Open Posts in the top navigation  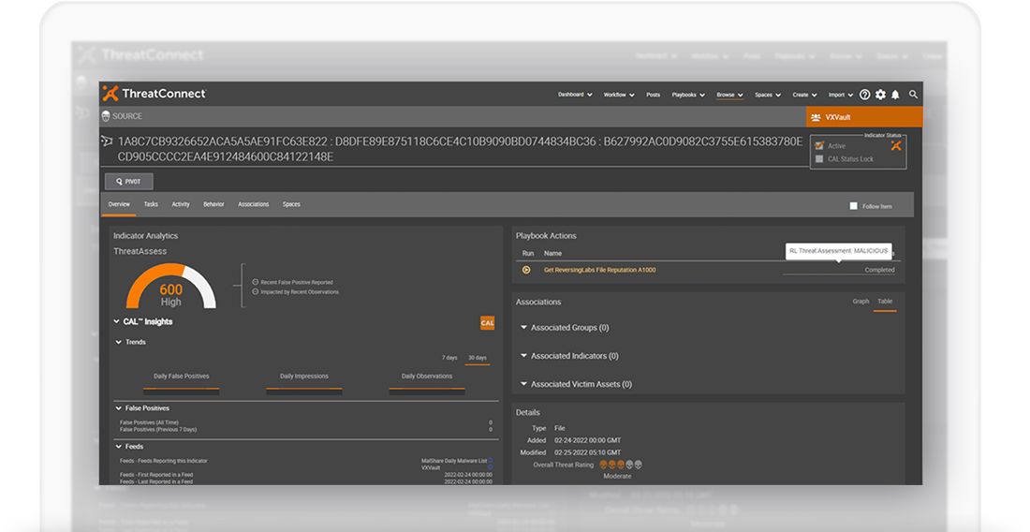(x=653, y=95)
